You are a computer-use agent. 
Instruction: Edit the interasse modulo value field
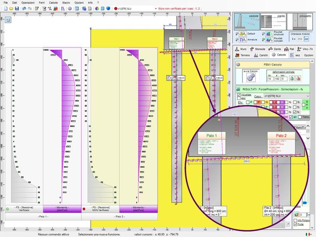300,39
